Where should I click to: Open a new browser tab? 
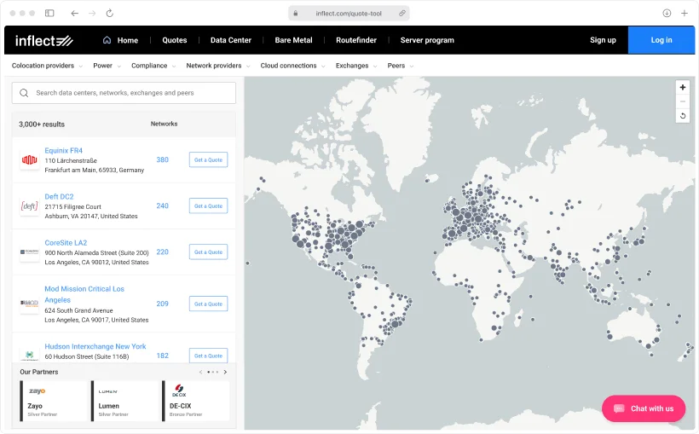685,14
